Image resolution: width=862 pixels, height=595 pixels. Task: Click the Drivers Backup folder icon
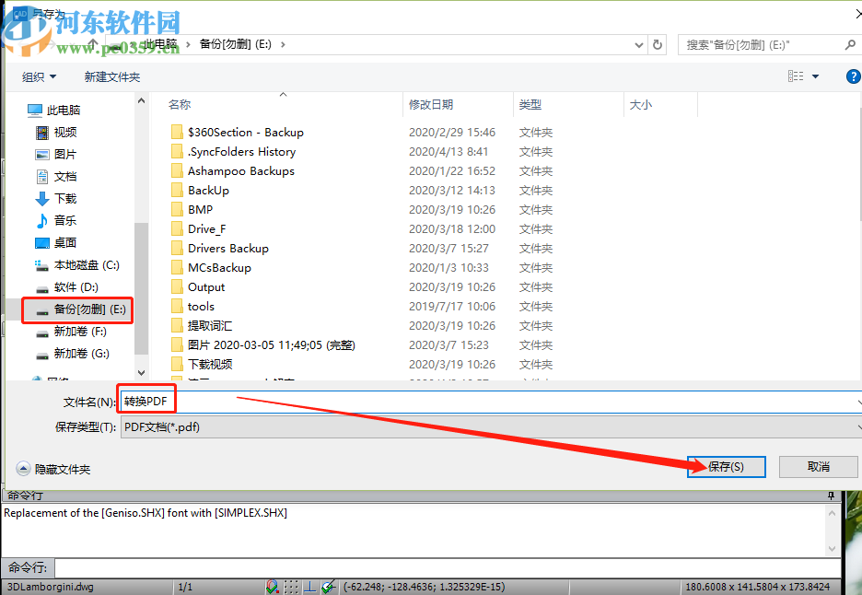[177, 248]
